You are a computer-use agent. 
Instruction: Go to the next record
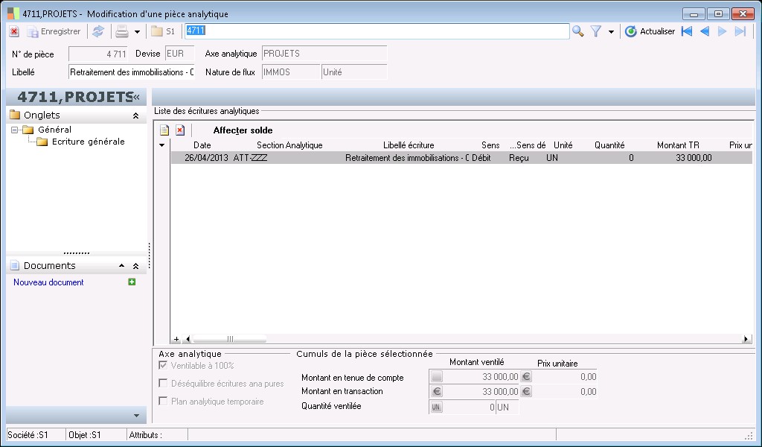pyautogui.click(x=723, y=31)
